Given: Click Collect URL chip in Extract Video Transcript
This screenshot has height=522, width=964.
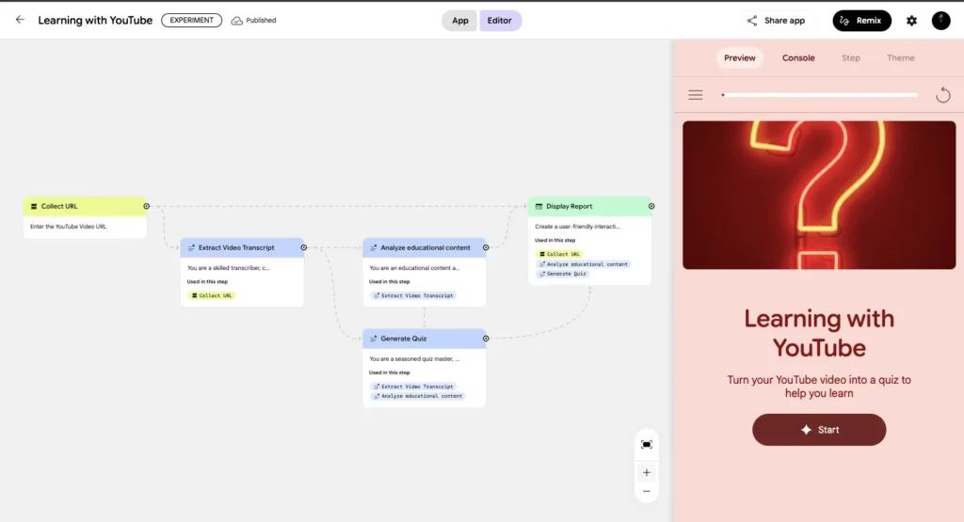Looking at the screenshot, I should (212, 295).
